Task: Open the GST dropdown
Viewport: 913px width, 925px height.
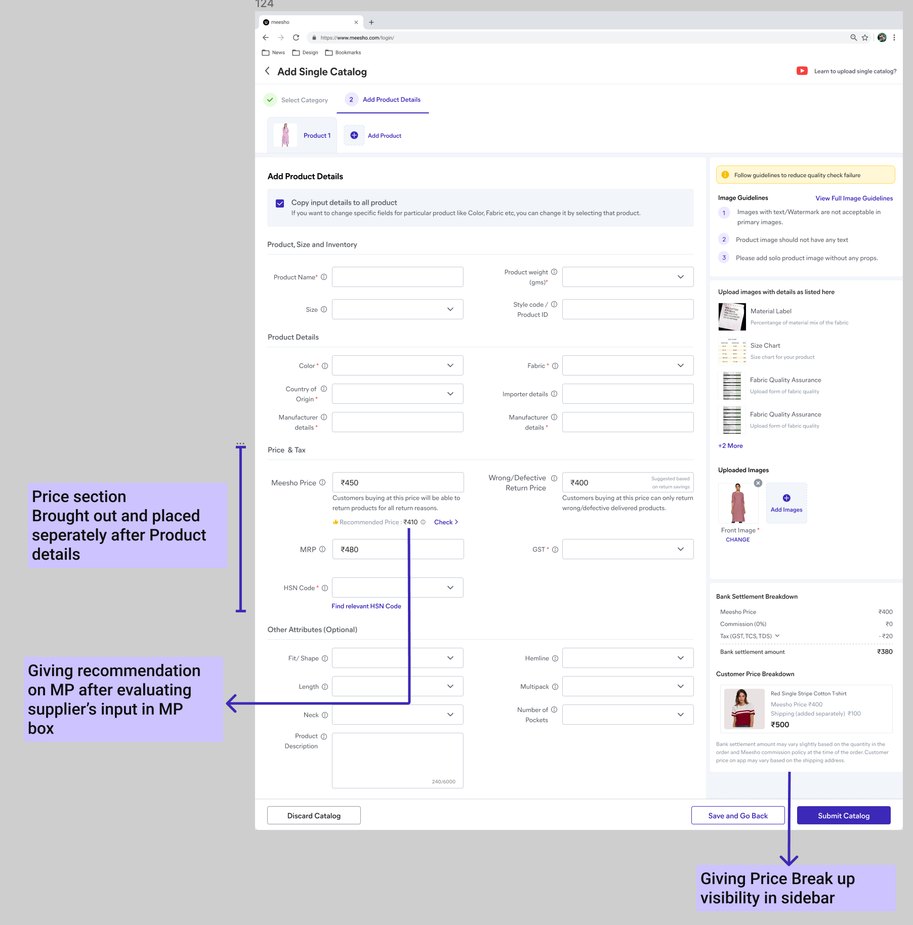Action: tap(628, 549)
